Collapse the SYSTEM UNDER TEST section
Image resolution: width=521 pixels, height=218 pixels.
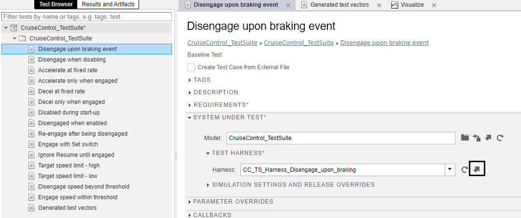189,117
